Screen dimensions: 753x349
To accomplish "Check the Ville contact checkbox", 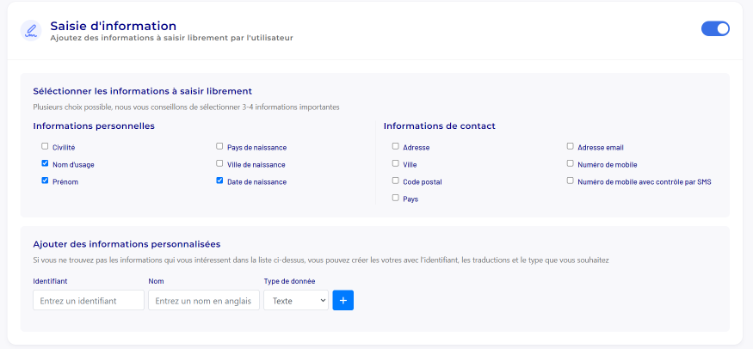I will (395, 163).
